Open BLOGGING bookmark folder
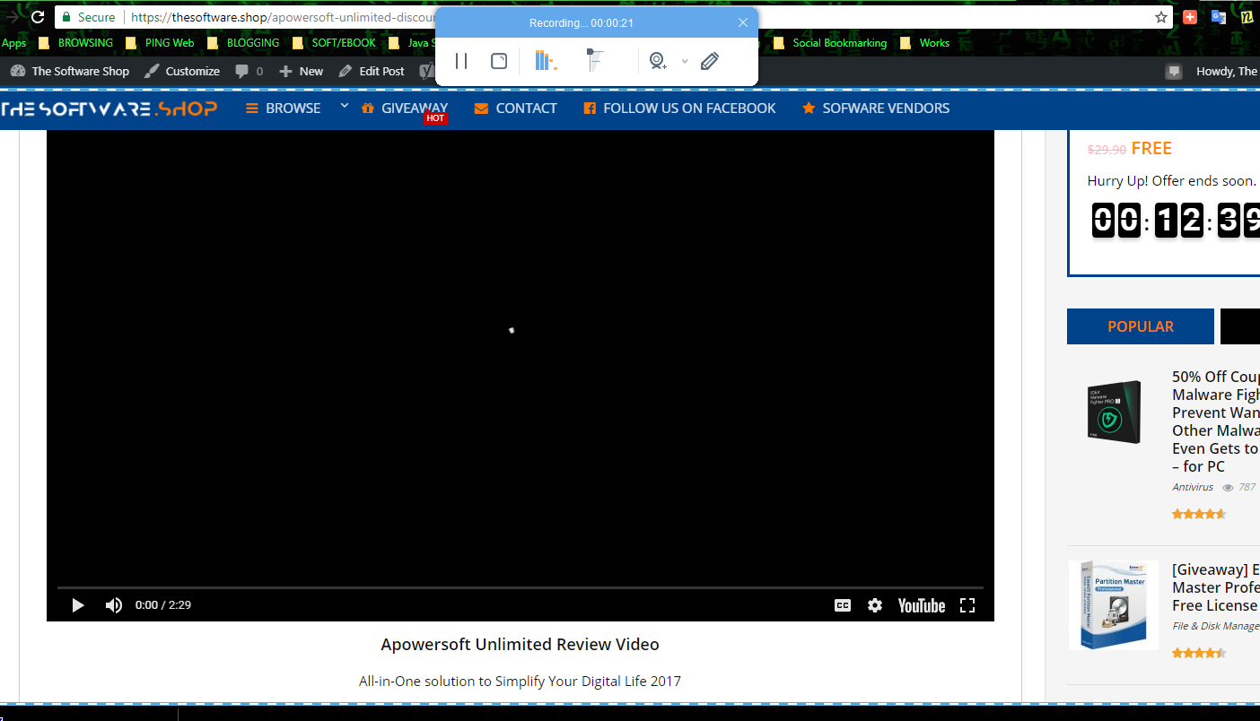The image size is (1260, 721). [243, 43]
